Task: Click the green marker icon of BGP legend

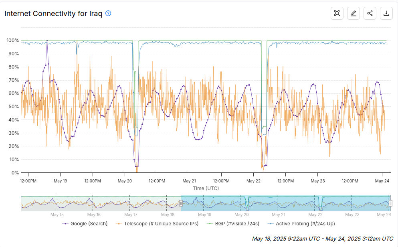Action: point(210,224)
